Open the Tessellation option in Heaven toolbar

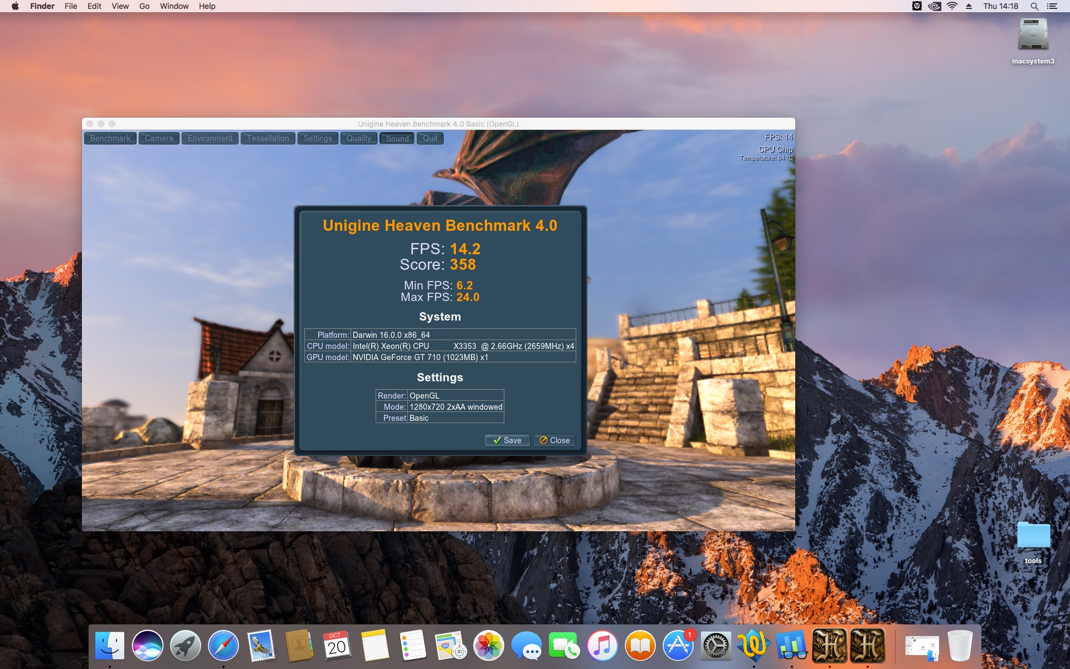click(267, 138)
